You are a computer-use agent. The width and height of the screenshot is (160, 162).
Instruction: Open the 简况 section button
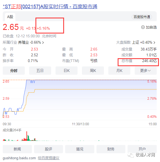[80, 149]
